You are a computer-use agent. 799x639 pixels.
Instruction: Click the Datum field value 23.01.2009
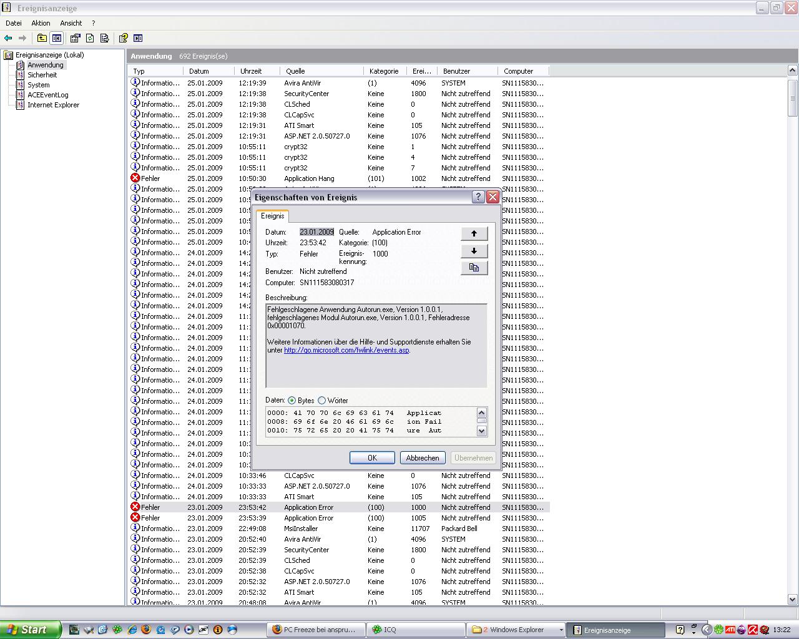[316, 232]
